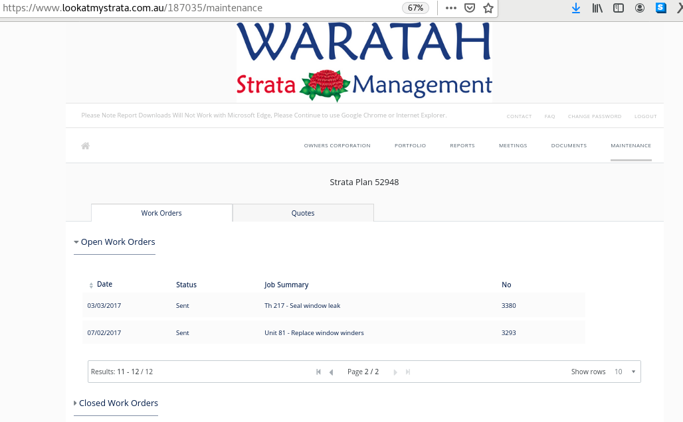This screenshot has height=422, width=683.
Task: Open the Reports menu
Action: coord(462,146)
